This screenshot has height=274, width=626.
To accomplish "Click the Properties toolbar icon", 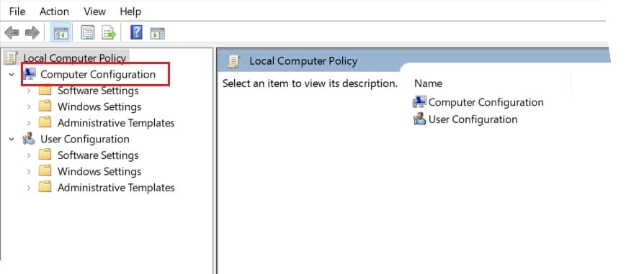I will point(88,32).
